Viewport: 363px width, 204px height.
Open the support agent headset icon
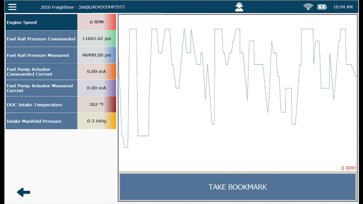[239, 7]
